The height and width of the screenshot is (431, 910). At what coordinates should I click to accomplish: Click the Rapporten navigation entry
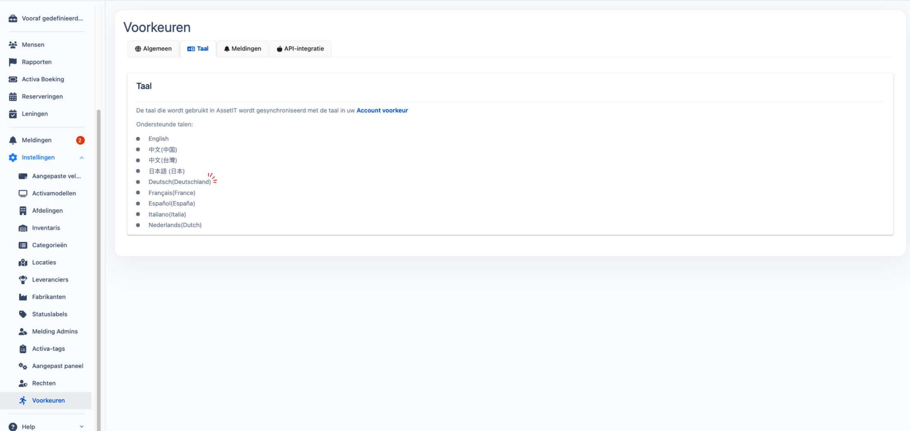(36, 62)
